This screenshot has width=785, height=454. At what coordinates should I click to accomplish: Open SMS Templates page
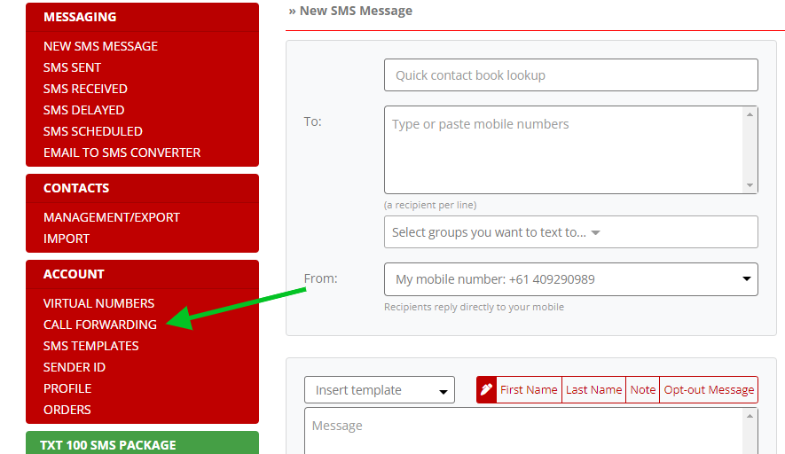point(90,346)
